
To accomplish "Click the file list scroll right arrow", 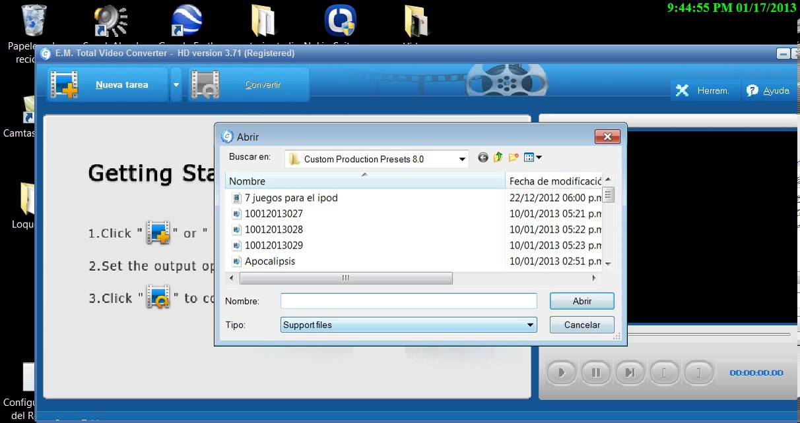I will pyautogui.click(x=593, y=278).
